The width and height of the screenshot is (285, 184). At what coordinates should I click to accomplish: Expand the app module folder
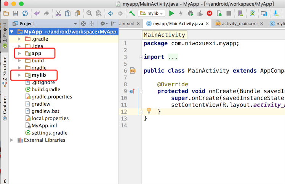click(x=19, y=53)
